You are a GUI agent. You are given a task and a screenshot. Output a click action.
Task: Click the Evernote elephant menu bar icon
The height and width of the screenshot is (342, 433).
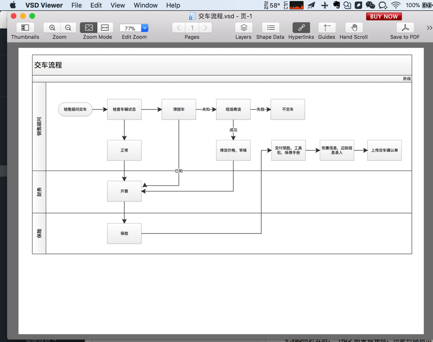pyautogui.click(x=336, y=5)
